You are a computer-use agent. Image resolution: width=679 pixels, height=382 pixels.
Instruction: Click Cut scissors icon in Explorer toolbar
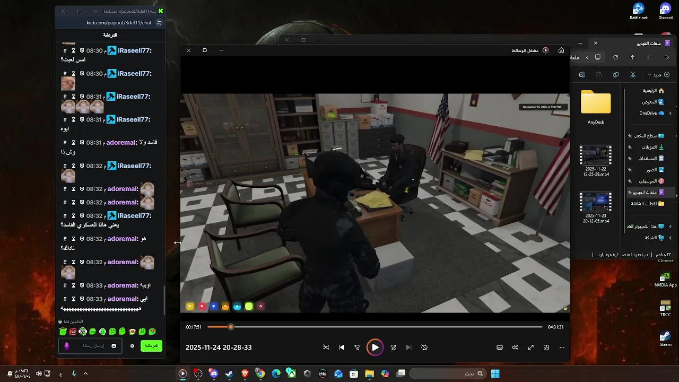tap(632, 75)
